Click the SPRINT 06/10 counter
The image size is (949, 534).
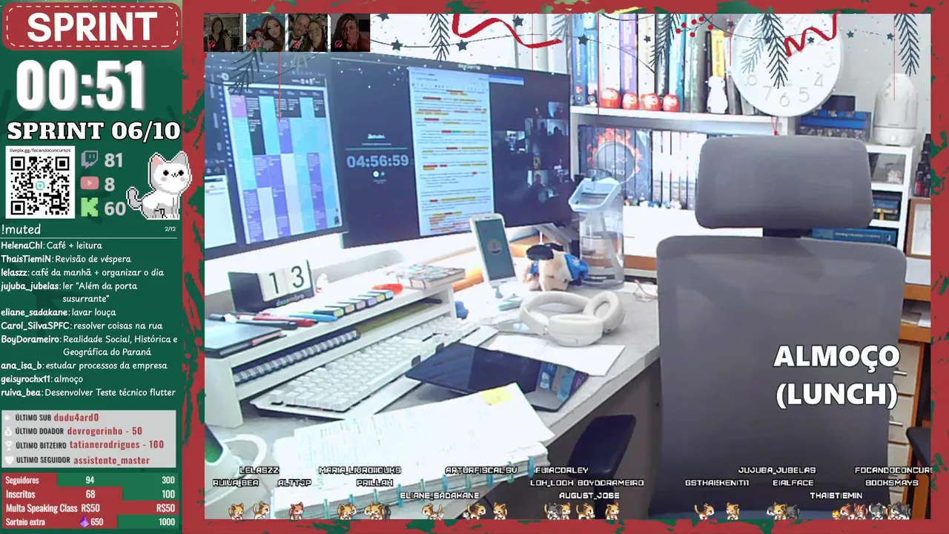pos(93,131)
